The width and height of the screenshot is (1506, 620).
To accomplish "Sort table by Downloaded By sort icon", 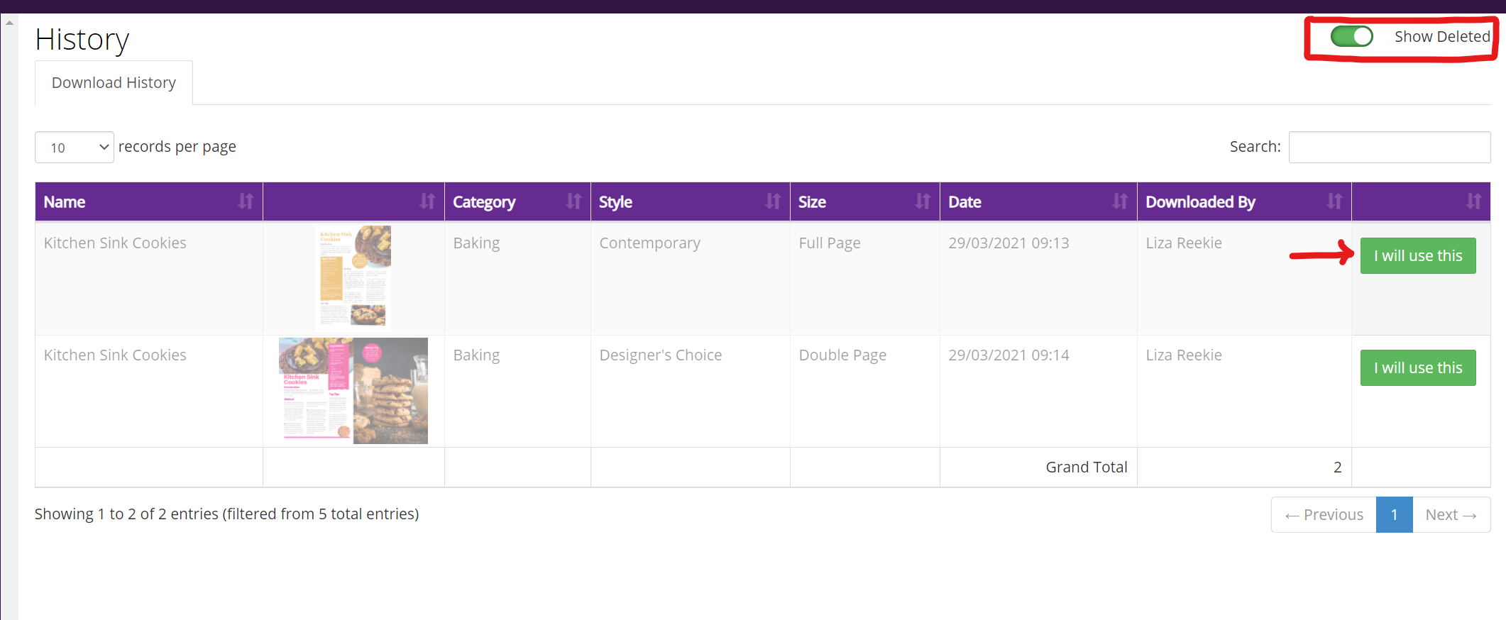I will pyautogui.click(x=1334, y=201).
